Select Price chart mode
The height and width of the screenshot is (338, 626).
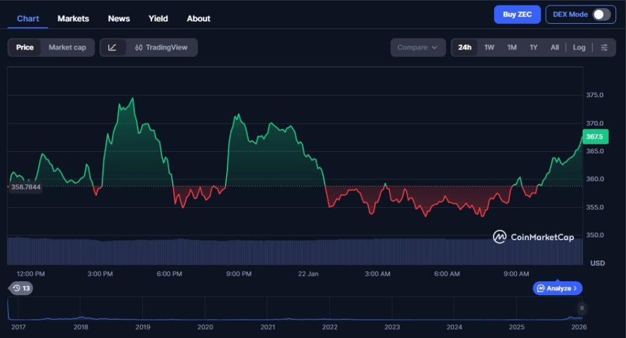[25, 48]
